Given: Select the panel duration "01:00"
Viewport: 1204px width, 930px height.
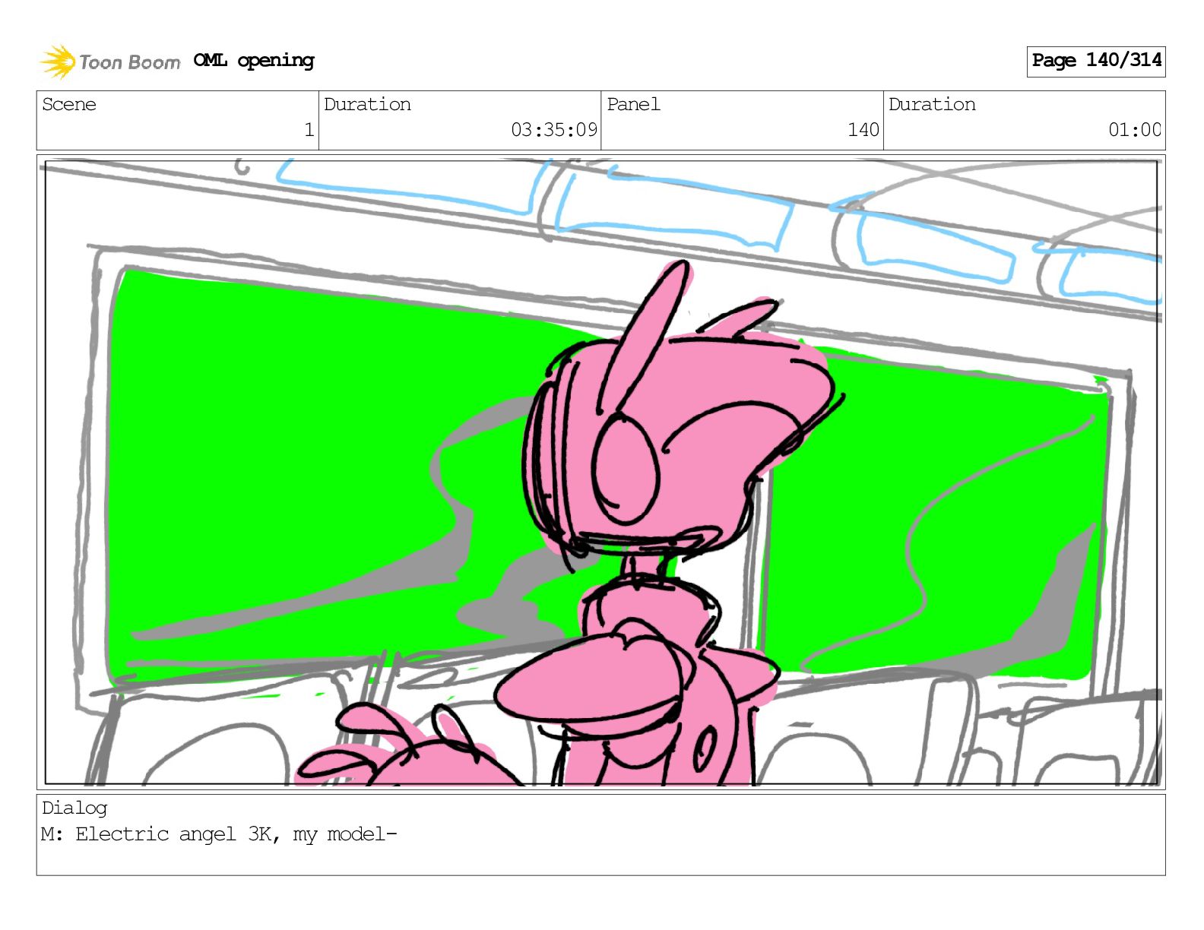Looking at the screenshot, I should 1135,130.
